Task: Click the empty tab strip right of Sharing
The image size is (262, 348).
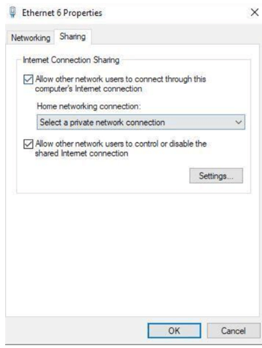Action: coord(176,37)
